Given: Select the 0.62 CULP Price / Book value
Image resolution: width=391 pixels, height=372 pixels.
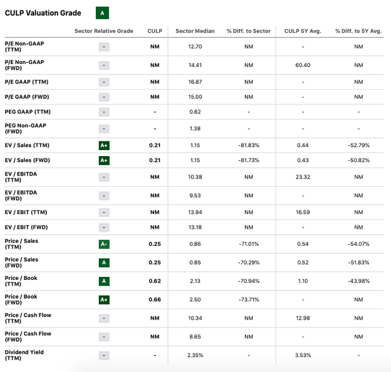Looking at the screenshot, I should tap(155, 281).
